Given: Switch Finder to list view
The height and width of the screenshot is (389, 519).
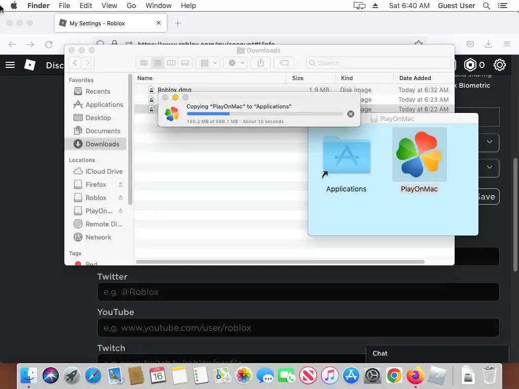Looking at the screenshot, I should pyautogui.click(x=158, y=63).
